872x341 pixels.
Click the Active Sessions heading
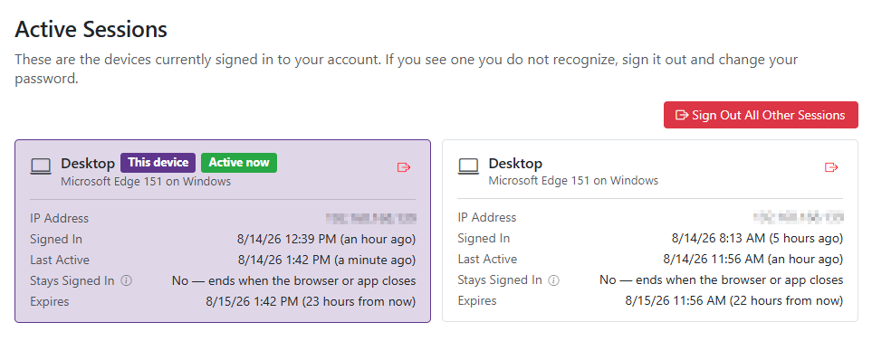[x=91, y=29]
